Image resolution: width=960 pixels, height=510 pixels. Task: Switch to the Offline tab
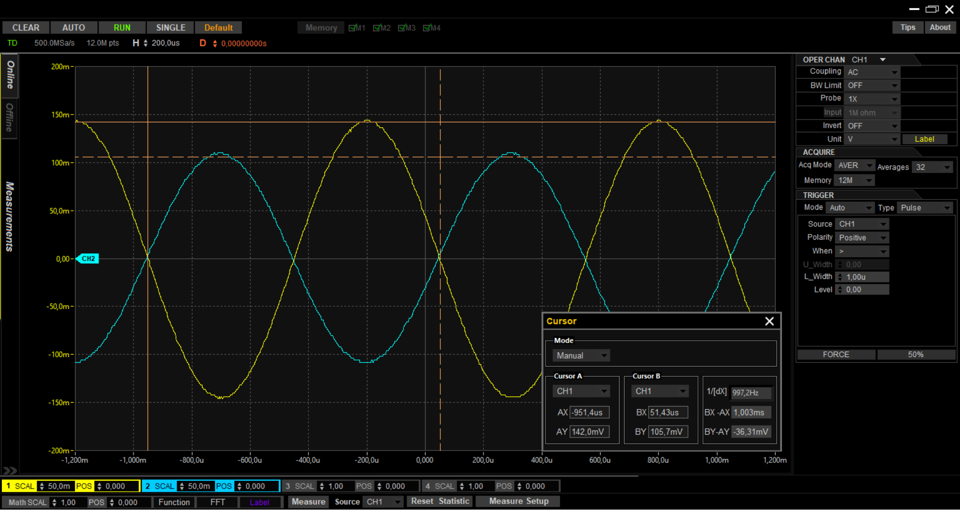coord(9,117)
